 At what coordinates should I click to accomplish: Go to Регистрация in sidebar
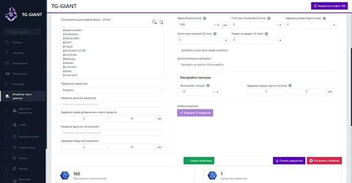click(x=20, y=63)
